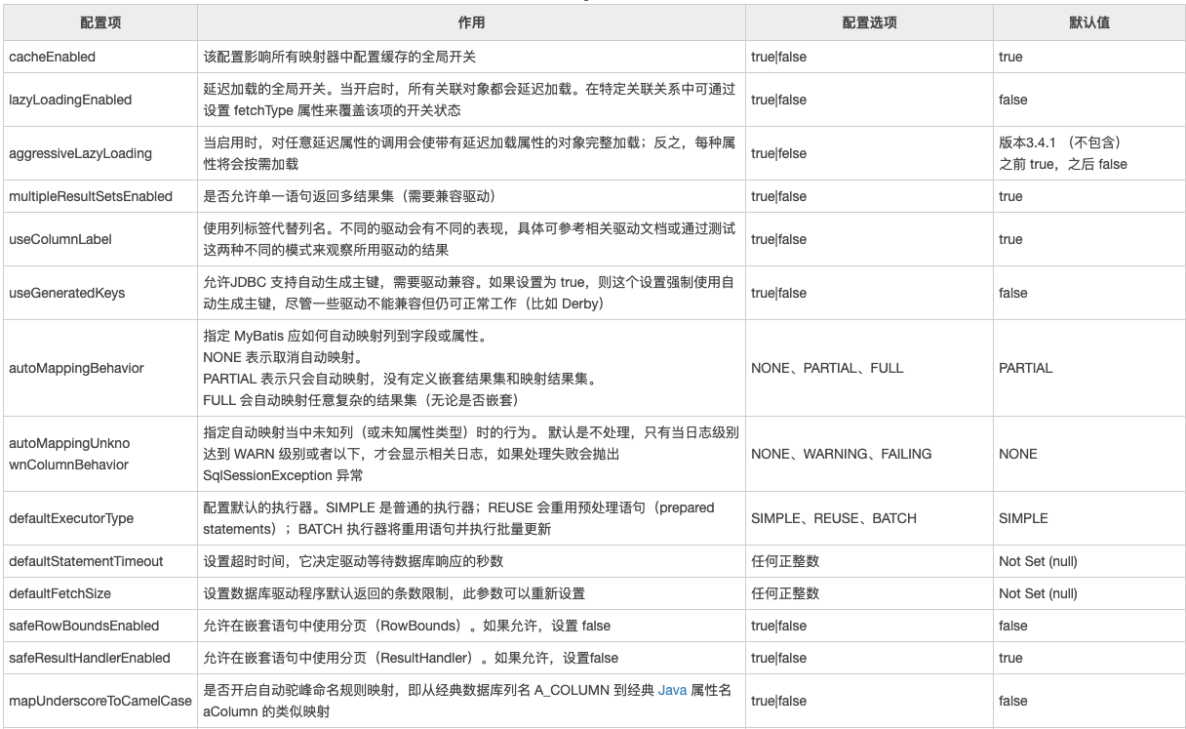Click the description '该配置影响所有映射器中配置缓存的全局开关'

point(339,57)
